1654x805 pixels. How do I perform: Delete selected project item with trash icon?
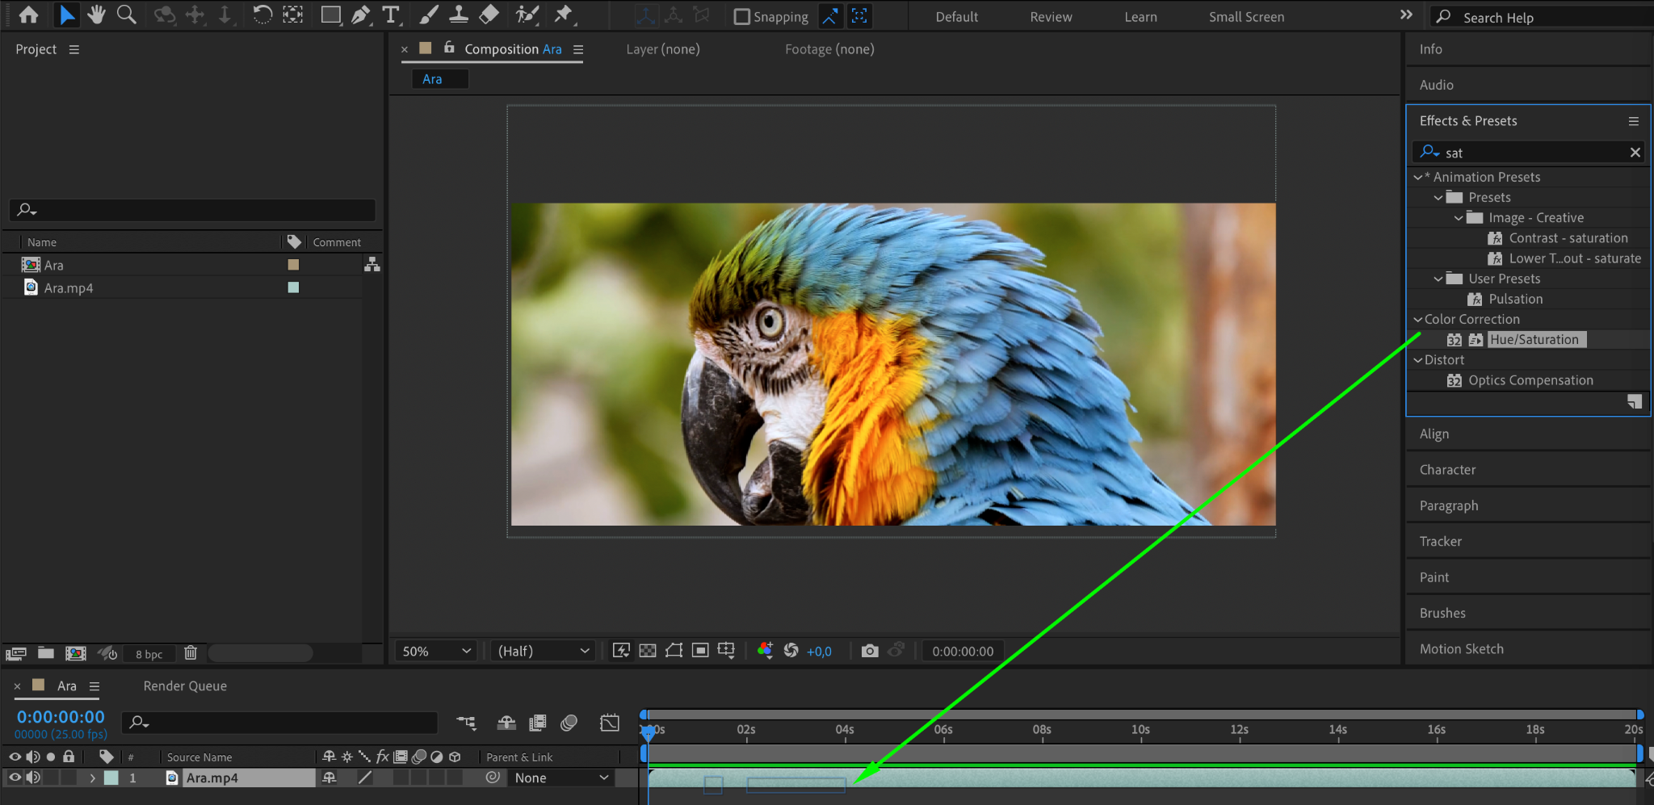click(191, 652)
